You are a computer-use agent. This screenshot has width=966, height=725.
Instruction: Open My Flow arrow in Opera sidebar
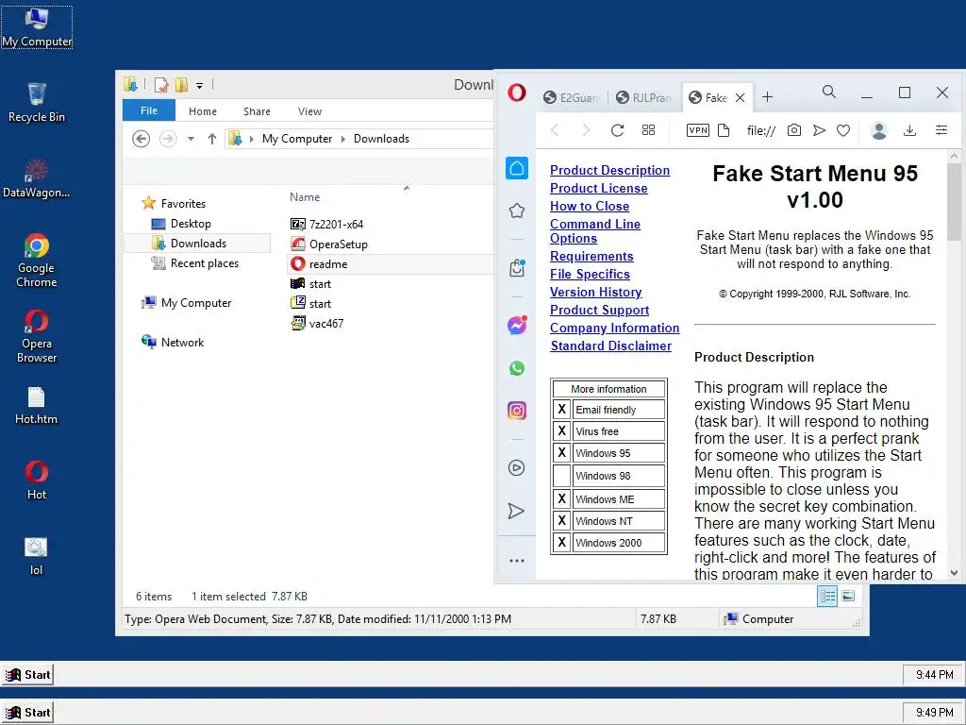[x=516, y=511]
